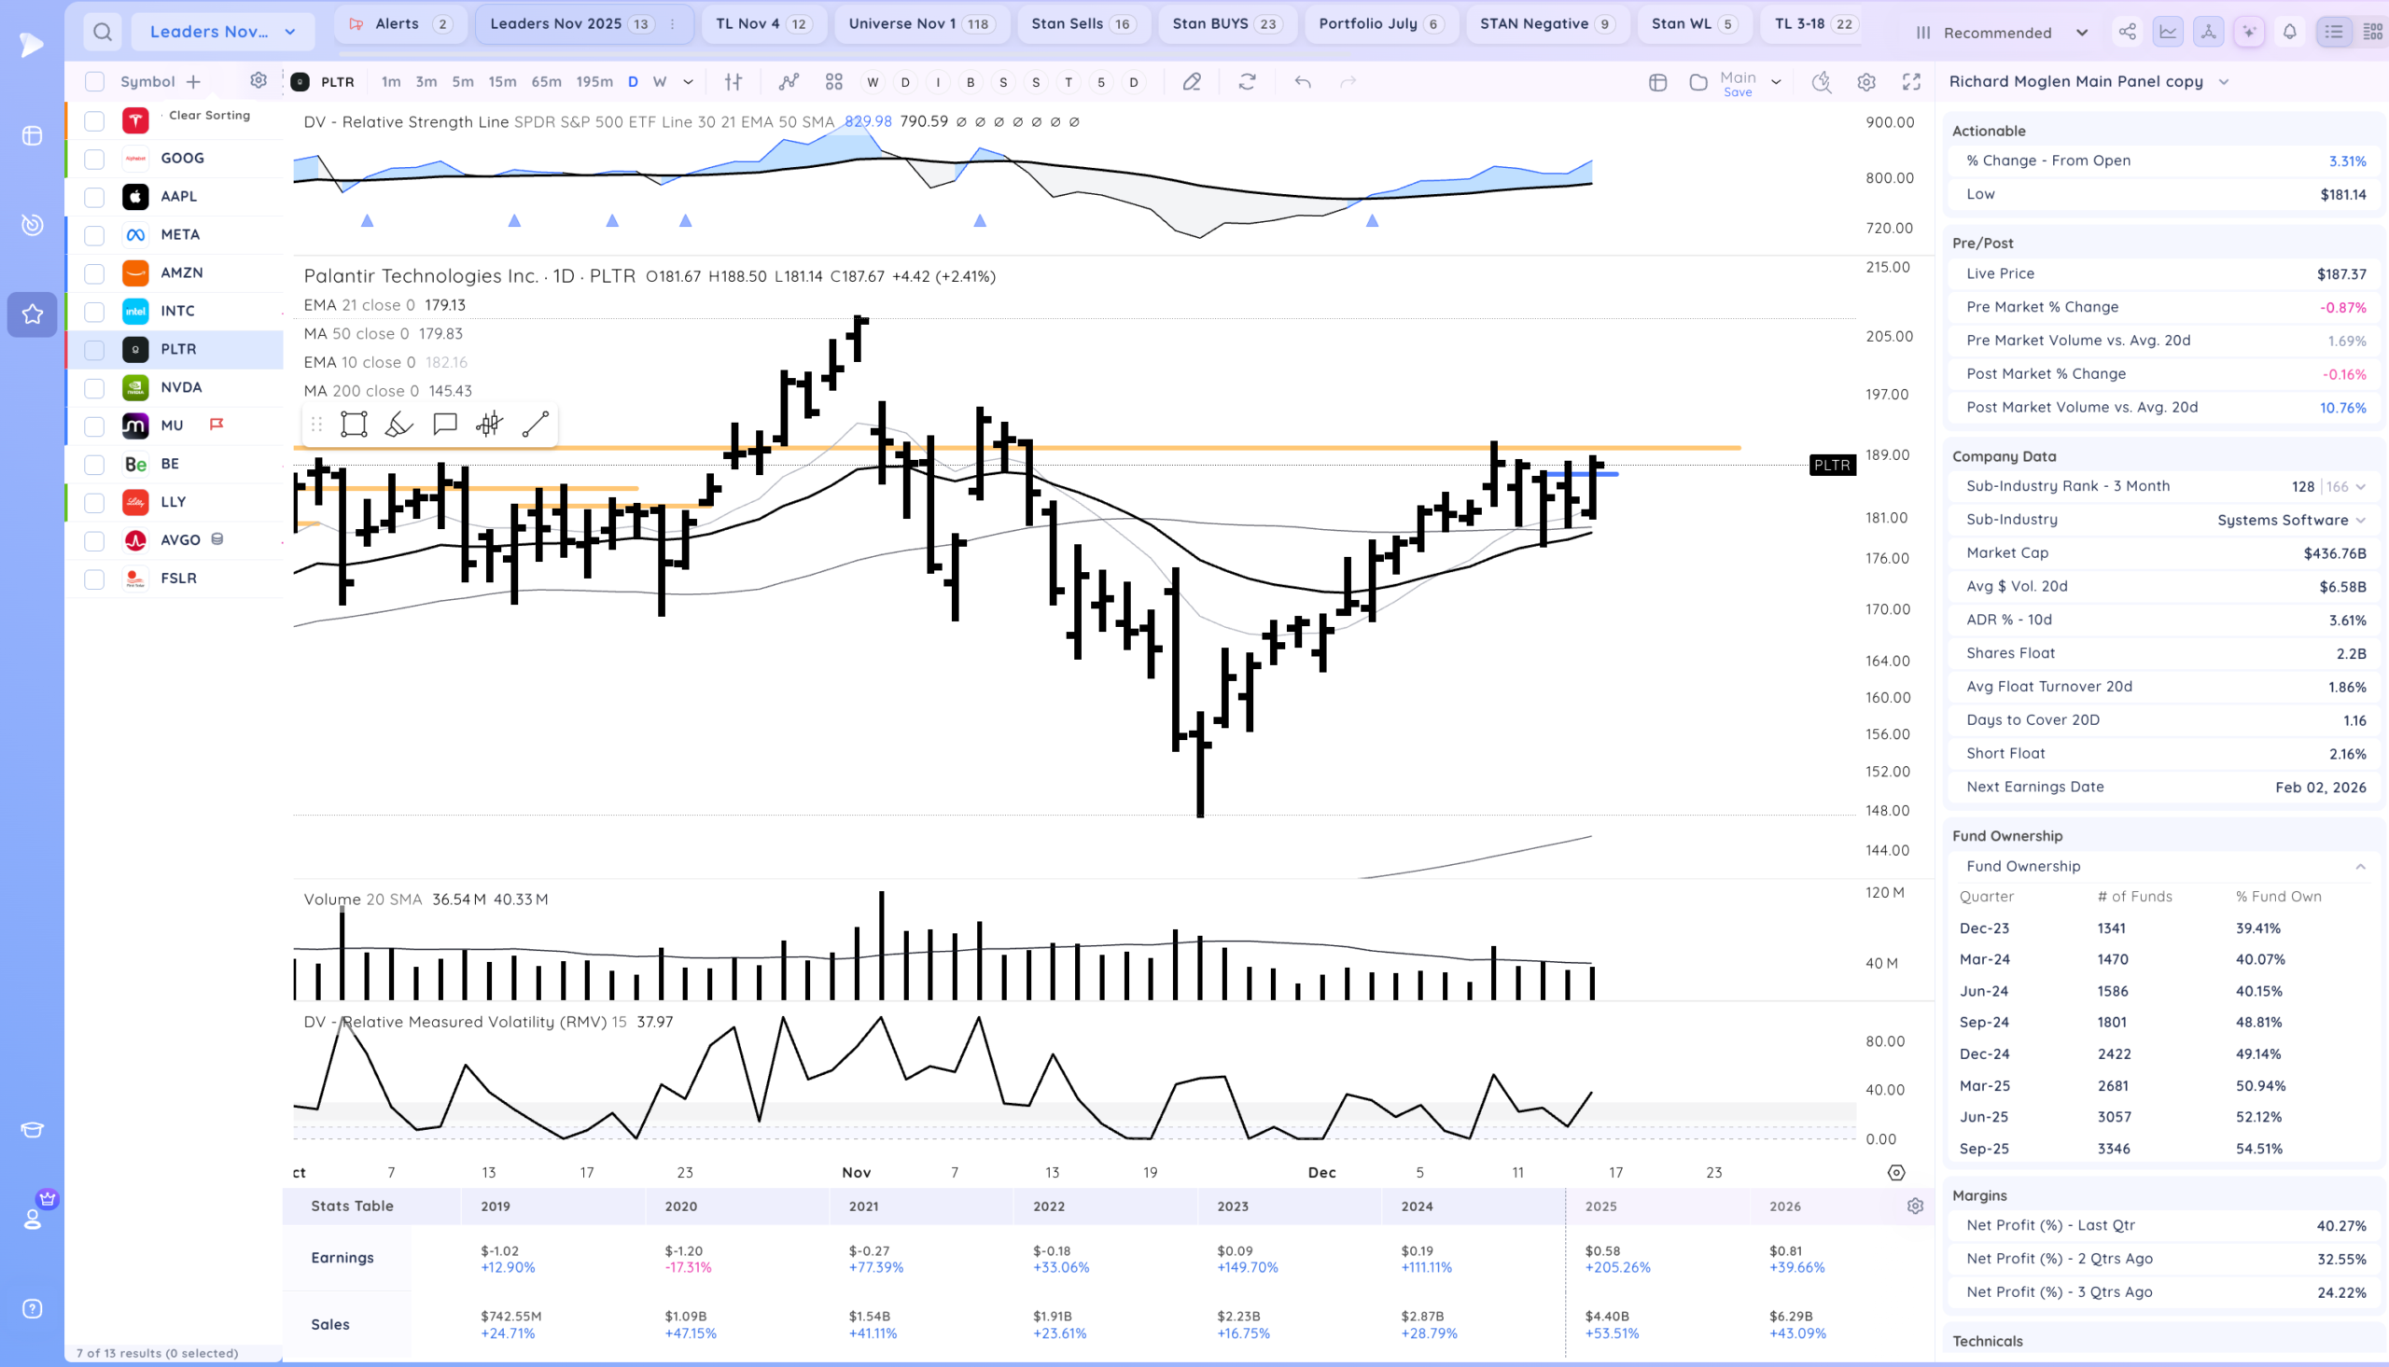This screenshot has height=1367, width=2389.
Task: Open the search magnifier icon
Action: pyautogui.click(x=103, y=32)
